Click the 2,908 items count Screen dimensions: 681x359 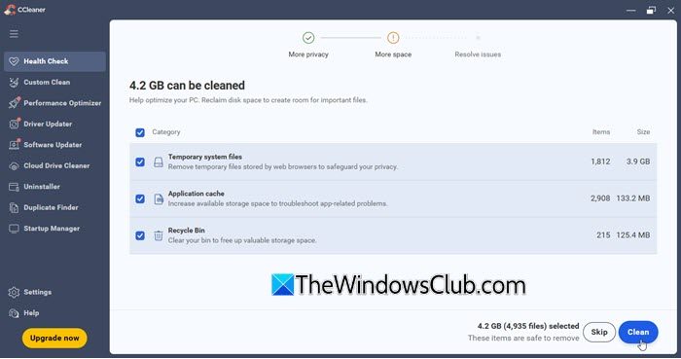(600, 198)
